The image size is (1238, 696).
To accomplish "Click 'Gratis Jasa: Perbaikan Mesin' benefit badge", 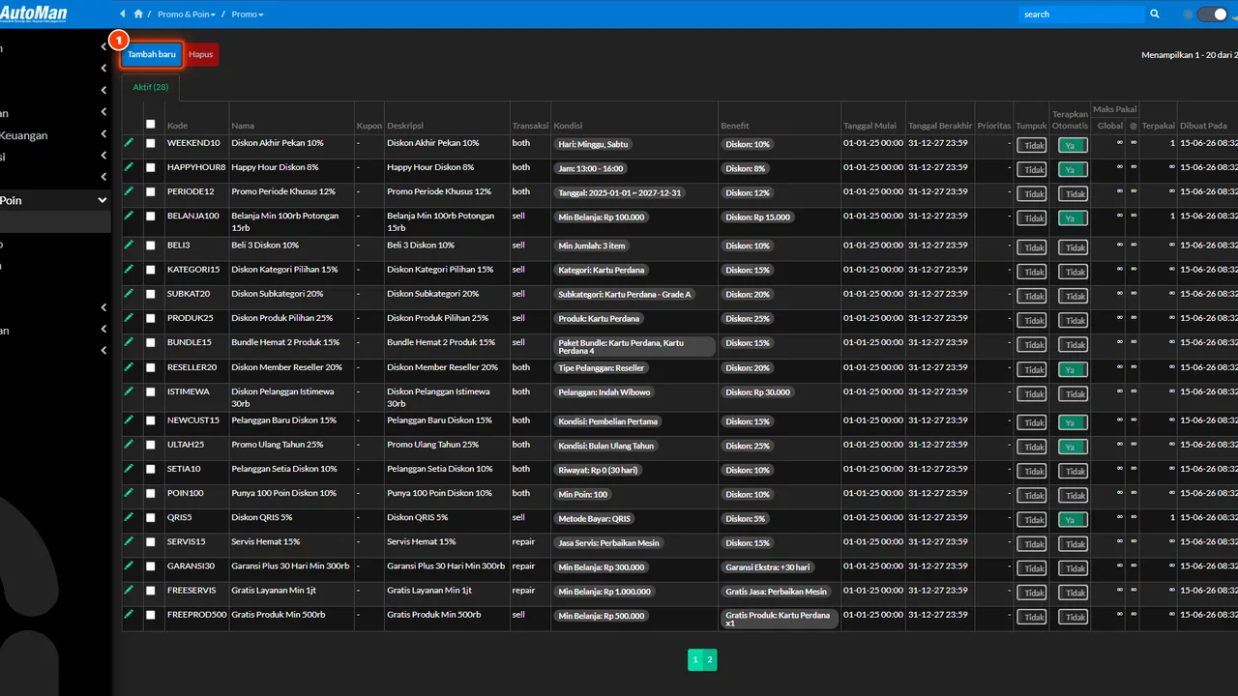I will tap(777, 592).
